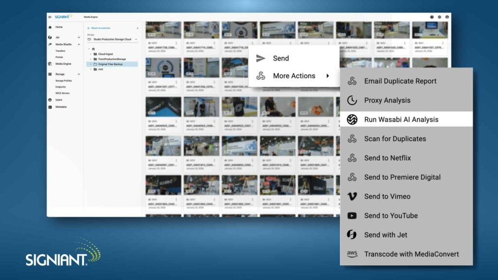This screenshot has width=498, height=280.
Task: Click the Send to Netflix webhook icon
Action: coord(352,158)
